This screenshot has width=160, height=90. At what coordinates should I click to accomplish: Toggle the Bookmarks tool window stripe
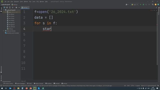click(x=1, y=69)
